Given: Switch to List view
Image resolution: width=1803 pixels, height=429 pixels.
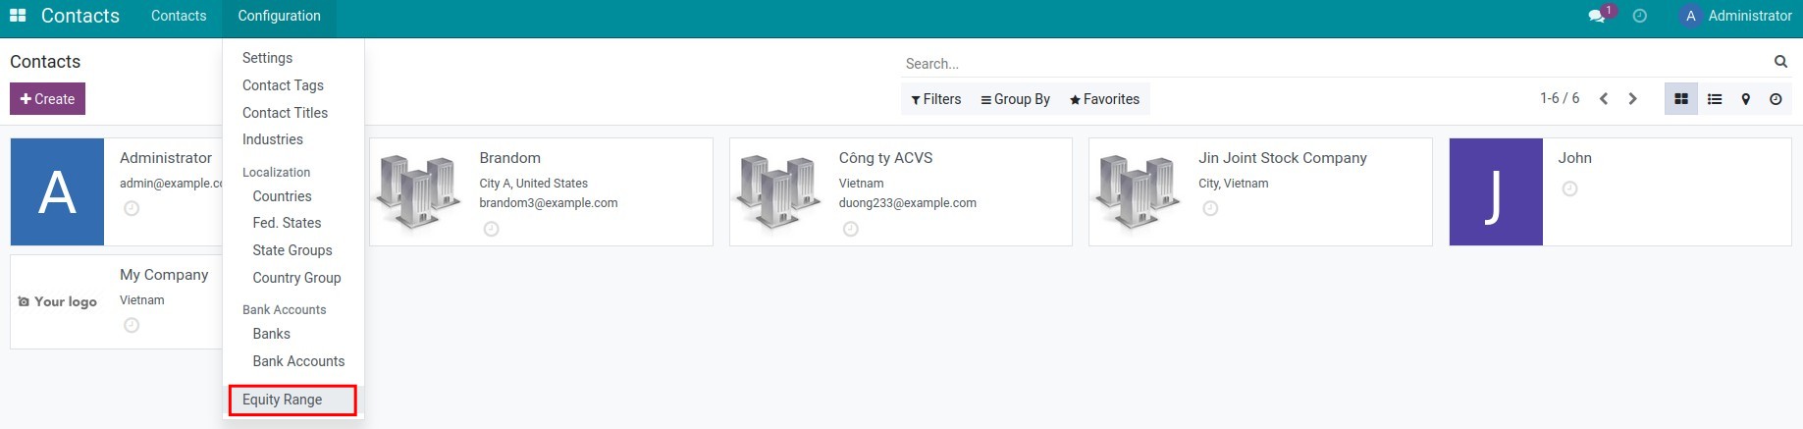Looking at the screenshot, I should 1714,99.
